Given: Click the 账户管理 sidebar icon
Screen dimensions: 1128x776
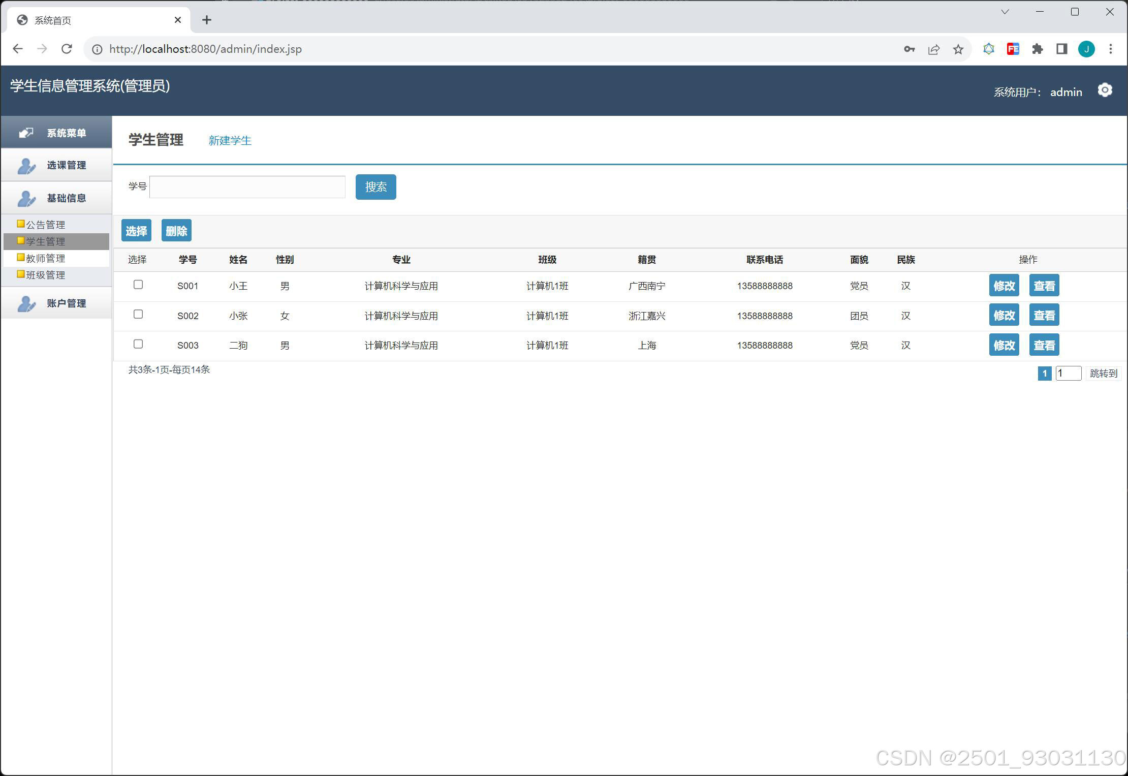Looking at the screenshot, I should 26,303.
